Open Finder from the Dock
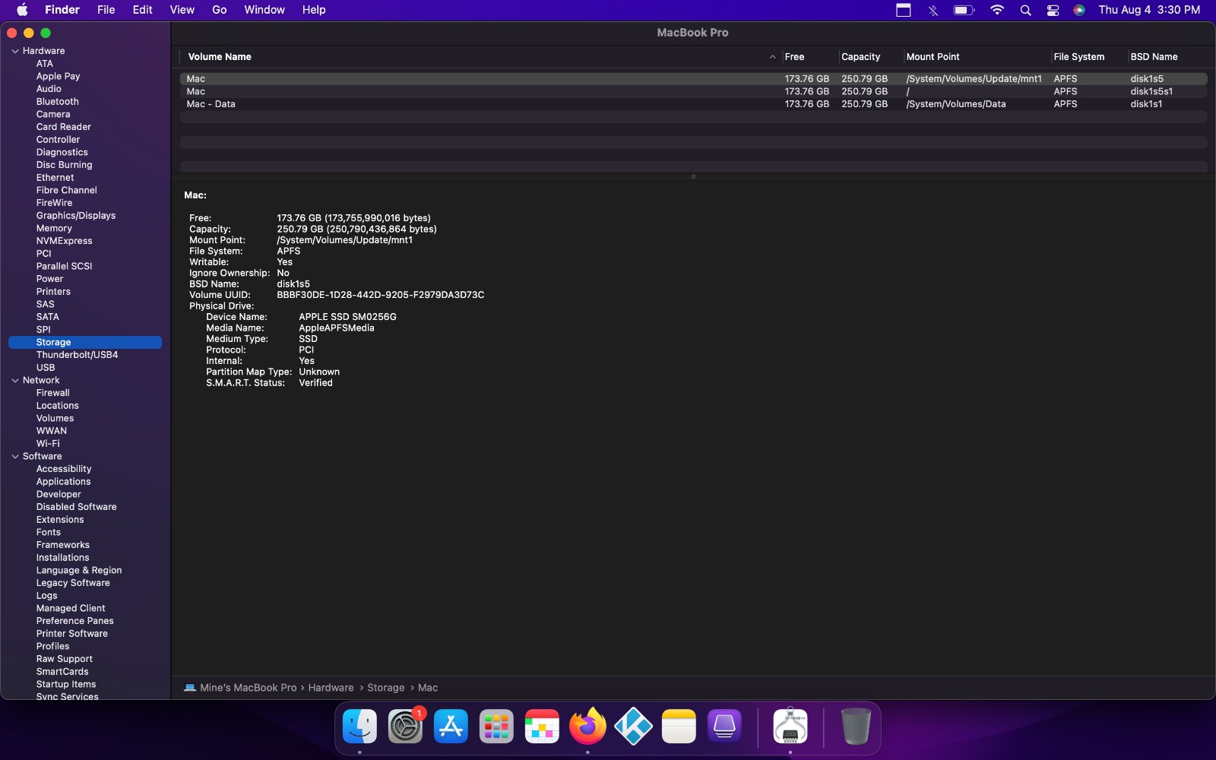This screenshot has width=1216, height=760. 359,727
